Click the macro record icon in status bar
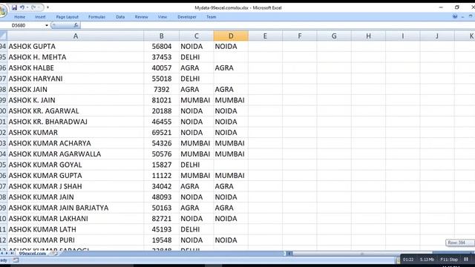Viewport: 475px width, 267px height. pyautogui.click(x=16, y=260)
